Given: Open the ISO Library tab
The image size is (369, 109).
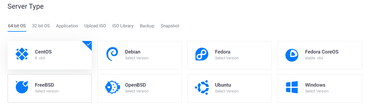Looking at the screenshot, I should [123, 26].
